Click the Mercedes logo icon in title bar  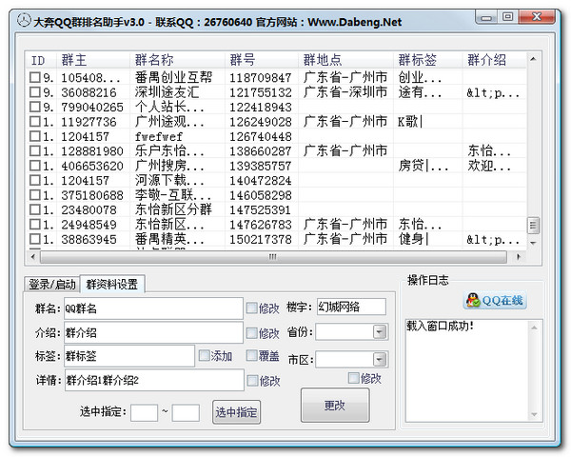pos(24,20)
